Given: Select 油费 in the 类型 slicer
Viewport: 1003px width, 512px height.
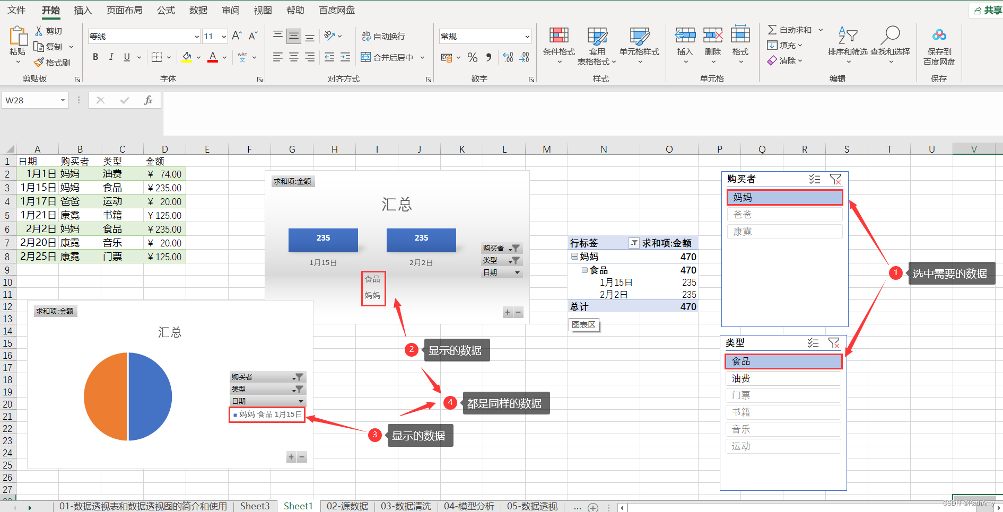Looking at the screenshot, I should (783, 378).
